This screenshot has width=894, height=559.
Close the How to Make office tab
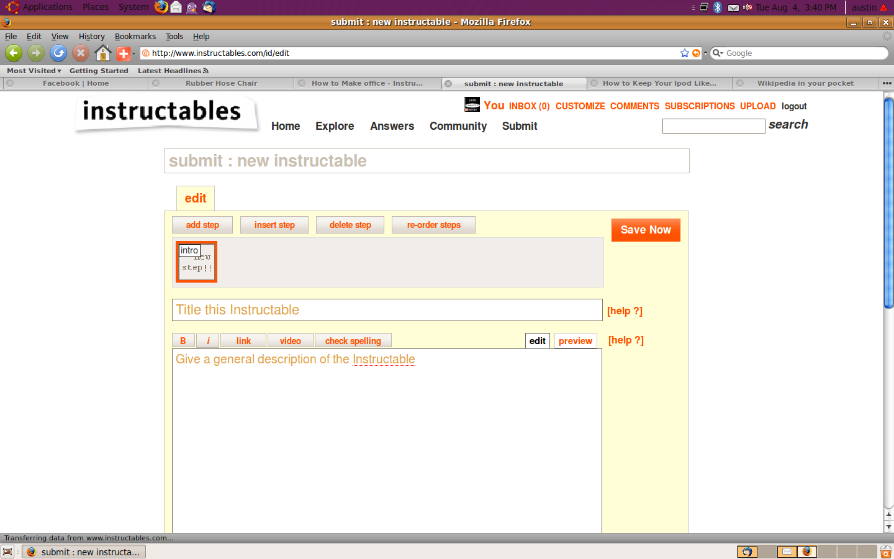click(x=302, y=83)
